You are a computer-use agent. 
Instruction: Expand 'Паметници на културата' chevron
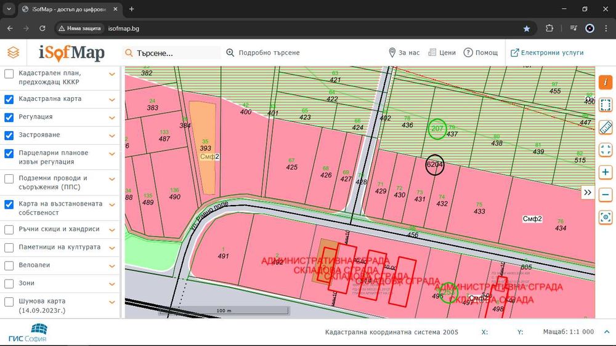click(x=112, y=248)
